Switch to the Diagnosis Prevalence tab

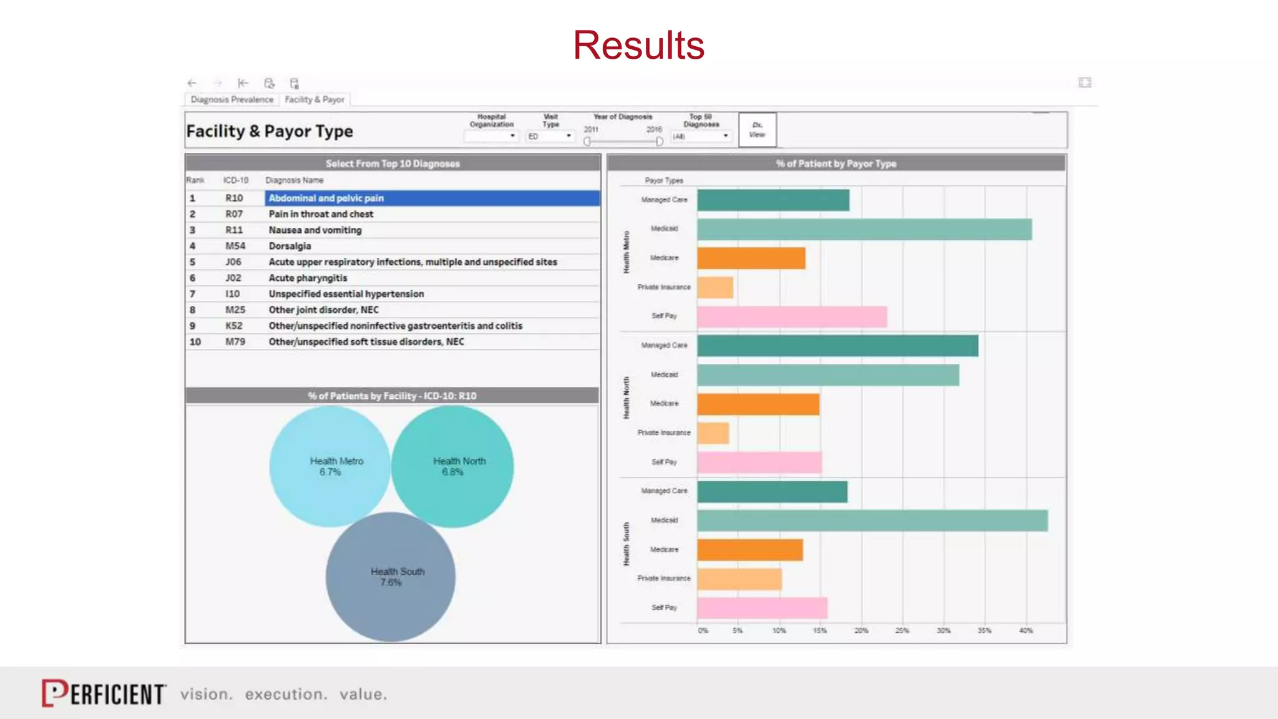pyautogui.click(x=232, y=100)
